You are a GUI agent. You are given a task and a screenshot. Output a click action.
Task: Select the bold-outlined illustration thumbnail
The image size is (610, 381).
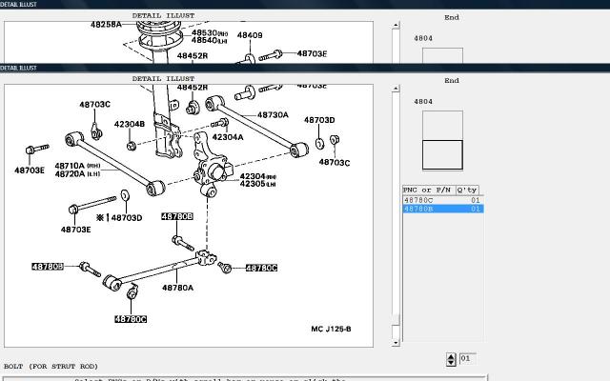pyautogui.click(x=442, y=154)
